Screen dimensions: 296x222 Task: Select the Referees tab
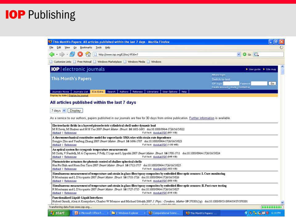click(138, 92)
